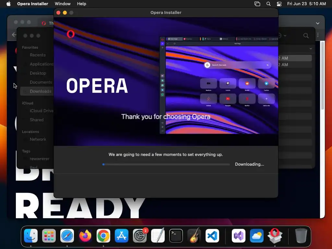
Task: Click Stage Manager icon in menu bar
Action: click(x=257, y=4)
